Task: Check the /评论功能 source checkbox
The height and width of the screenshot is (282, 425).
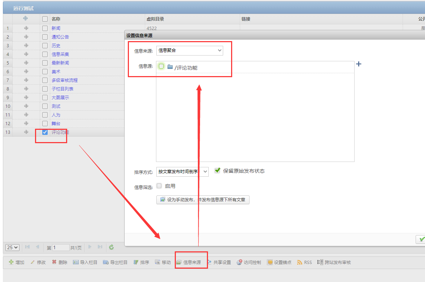Action: point(161,66)
